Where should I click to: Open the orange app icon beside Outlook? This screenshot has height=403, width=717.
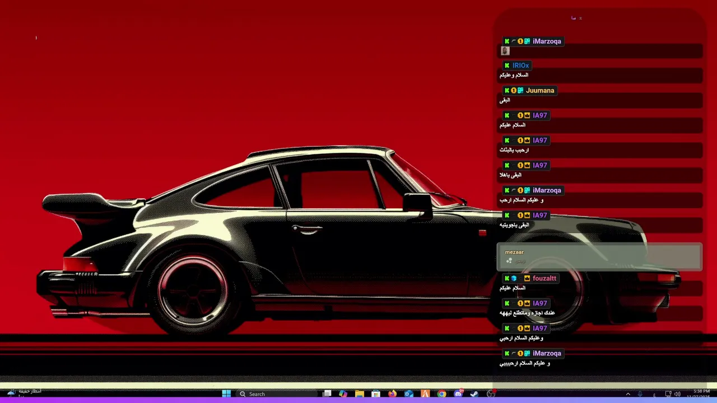(425, 394)
